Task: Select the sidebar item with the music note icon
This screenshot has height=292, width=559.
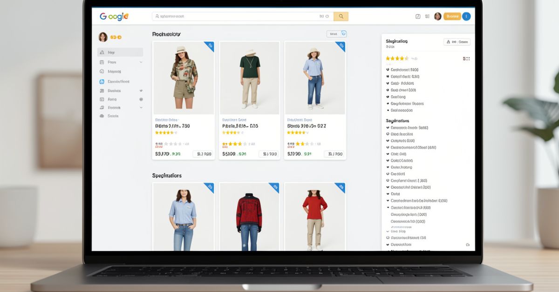Action: pyautogui.click(x=121, y=107)
